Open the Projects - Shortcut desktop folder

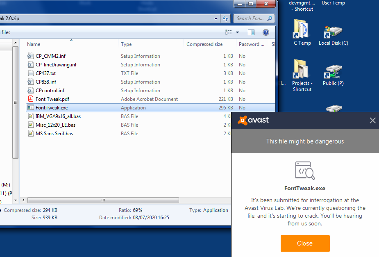(302, 75)
